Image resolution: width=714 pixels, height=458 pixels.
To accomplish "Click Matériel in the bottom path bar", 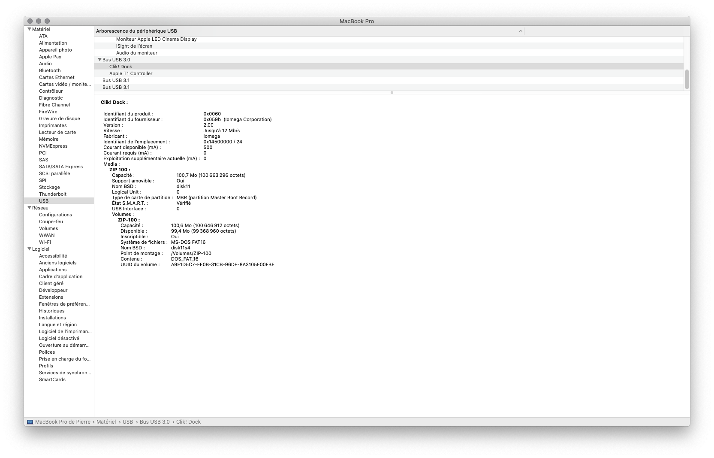I will (106, 422).
